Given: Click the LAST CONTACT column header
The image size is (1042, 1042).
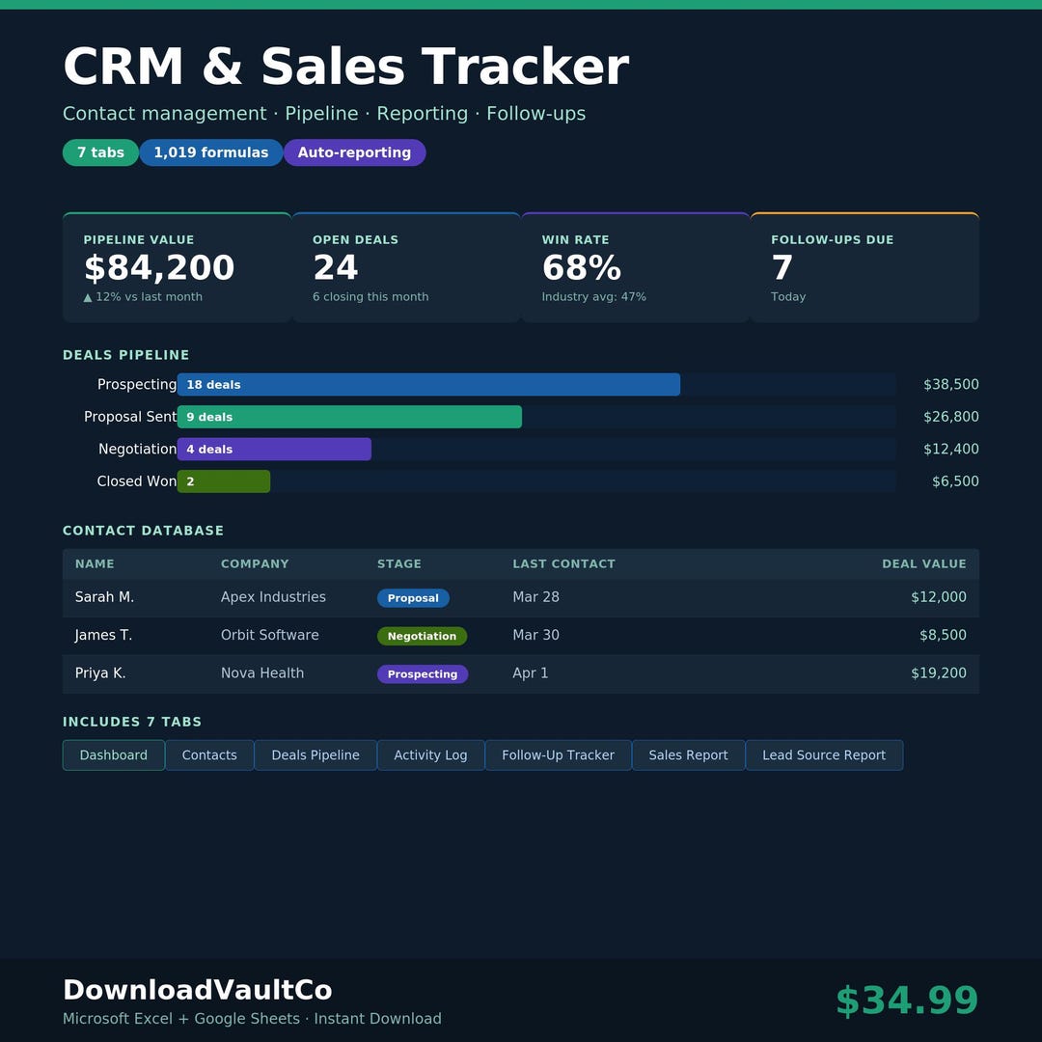Looking at the screenshot, I should point(564,563).
